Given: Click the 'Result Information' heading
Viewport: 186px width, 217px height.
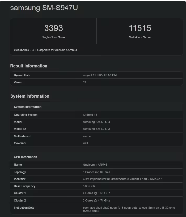Looking at the screenshot, I should [x=29, y=66].
